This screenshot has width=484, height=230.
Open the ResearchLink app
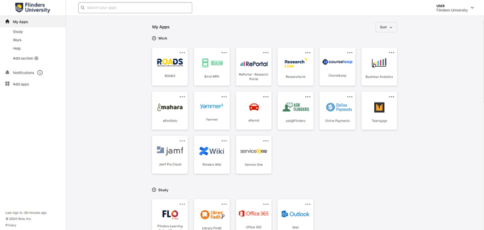[x=295, y=67]
